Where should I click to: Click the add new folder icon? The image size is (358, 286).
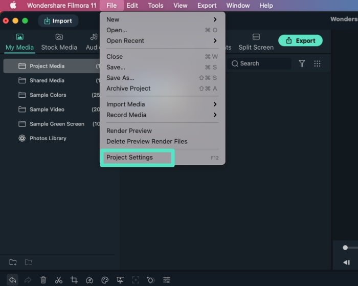tap(13, 262)
